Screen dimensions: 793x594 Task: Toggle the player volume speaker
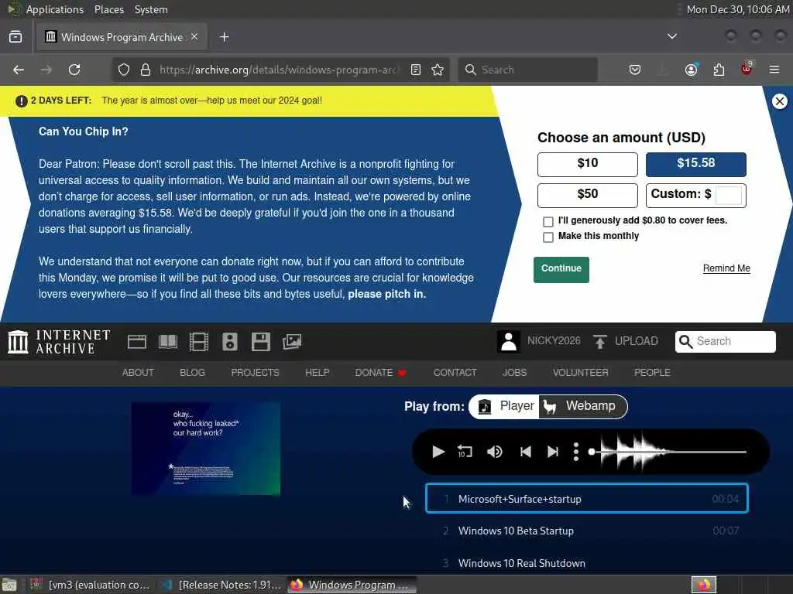pyautogui.click(x=495, y=452)
